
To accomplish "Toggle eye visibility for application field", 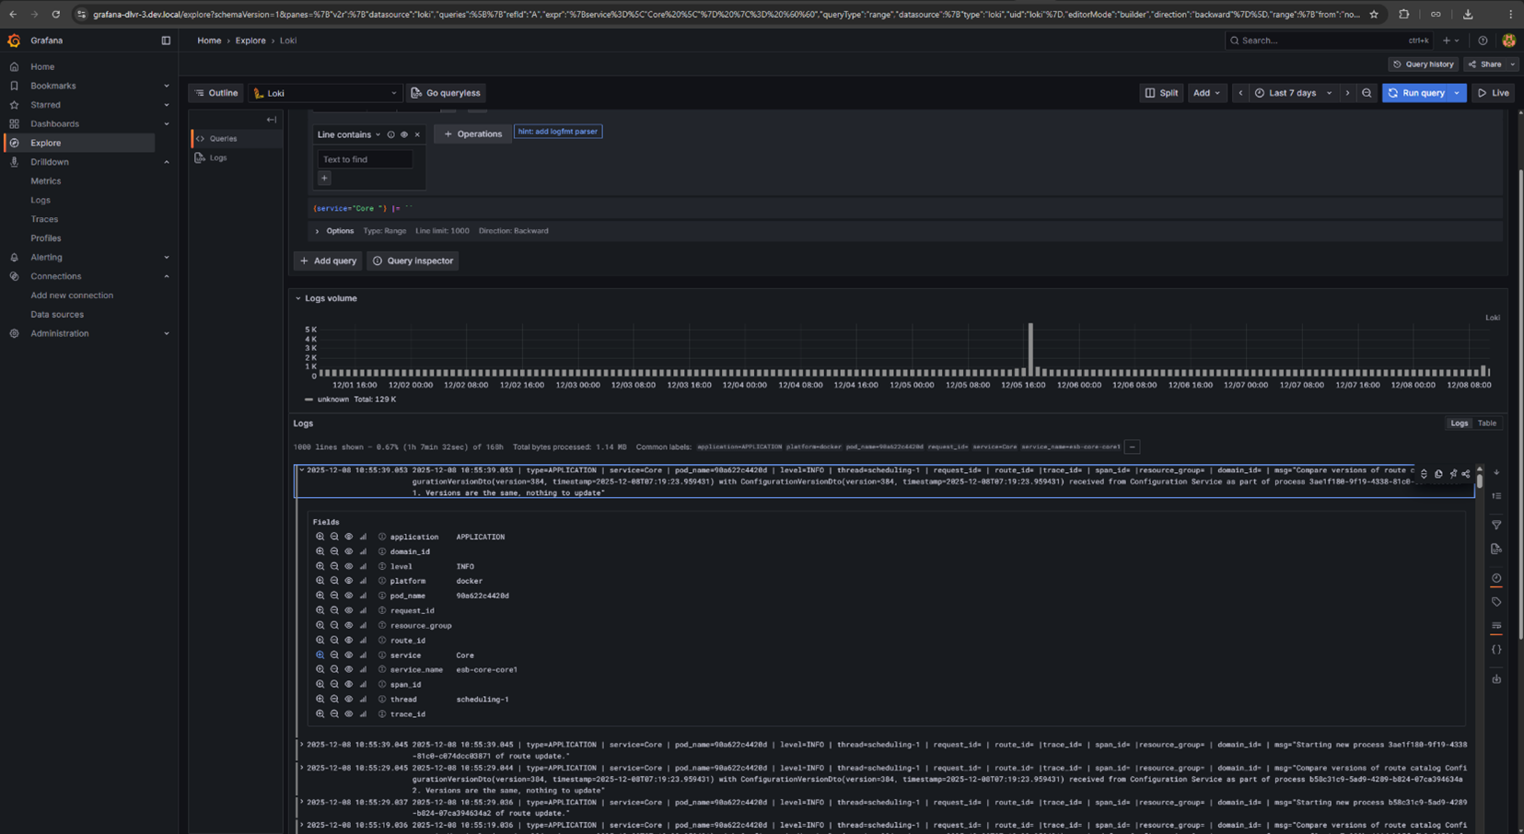I will pyautogui.click(x=348, y=537).
